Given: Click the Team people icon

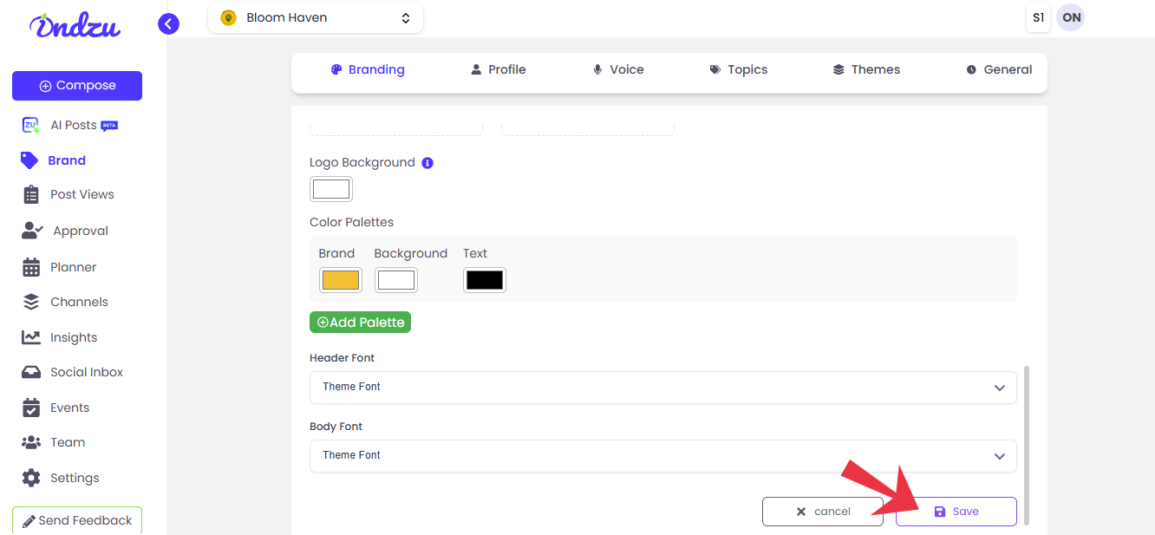Looking at the screenshot, I should tap(31, 442).
